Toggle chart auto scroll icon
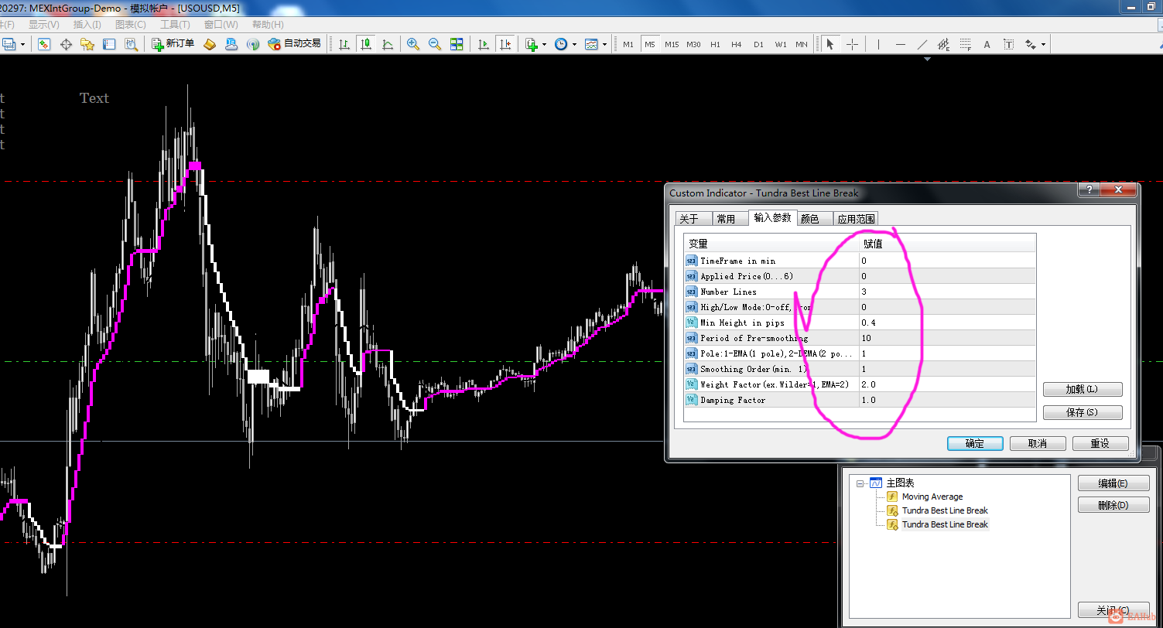Screen dimensions: 1163x628 [x=484, y=44]
